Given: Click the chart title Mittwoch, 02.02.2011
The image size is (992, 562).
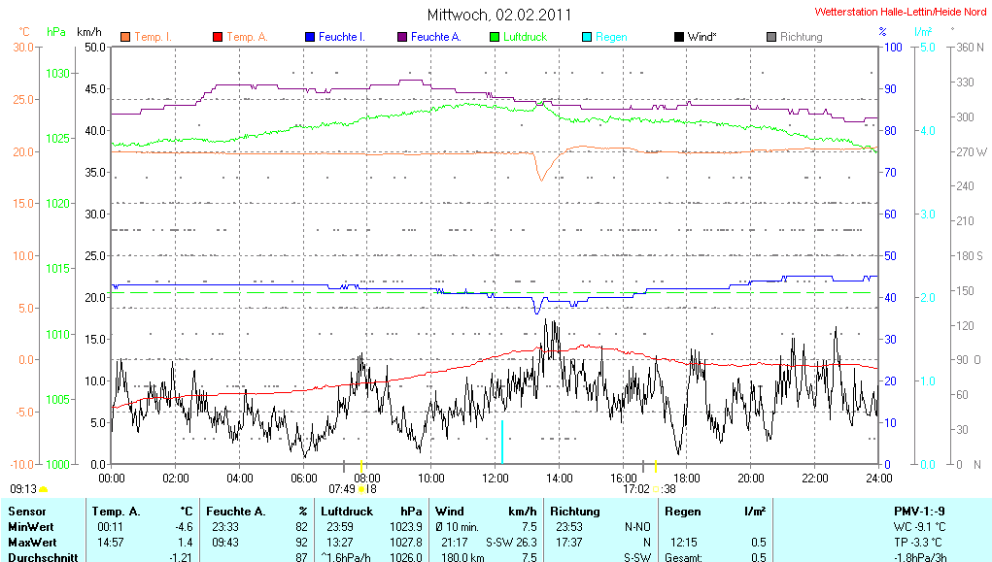Looking at the screenshot, I should (499, 15).
